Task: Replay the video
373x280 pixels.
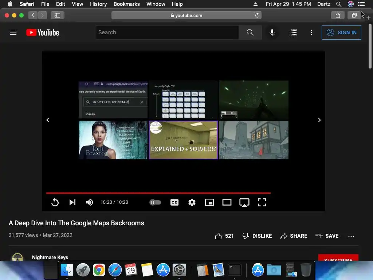Action: point(55,202)
